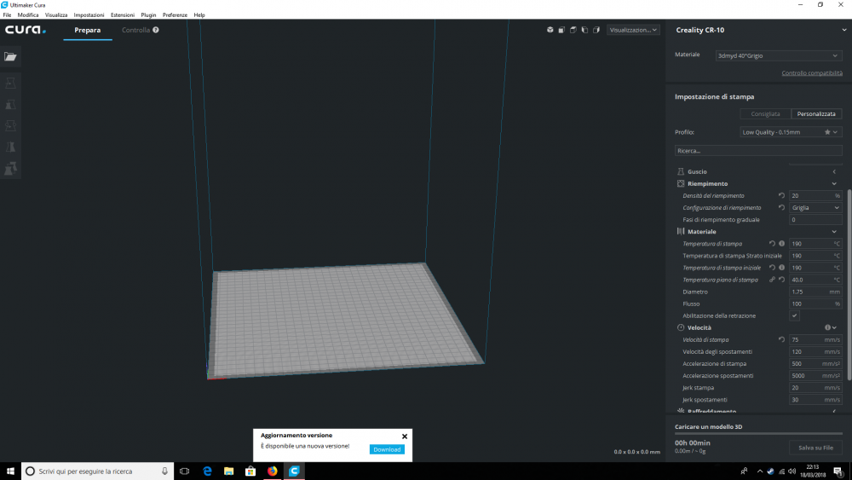The image size is (852, 480).
Task: Click the Ricerca settings search field
Action: click(x=758, y=151)
